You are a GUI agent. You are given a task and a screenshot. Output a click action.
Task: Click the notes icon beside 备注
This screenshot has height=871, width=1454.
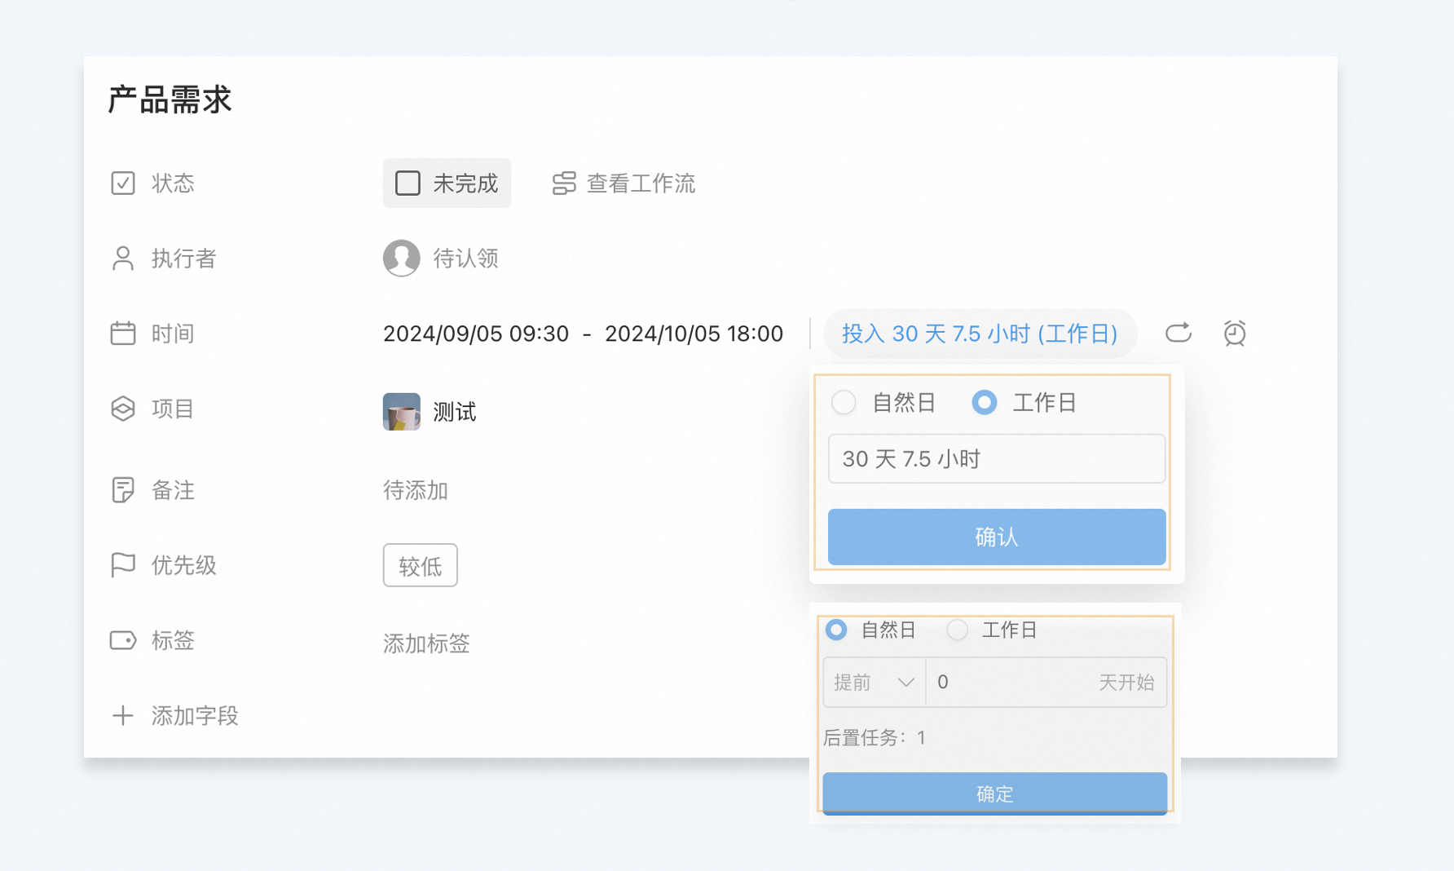click(x=123, y=490)
